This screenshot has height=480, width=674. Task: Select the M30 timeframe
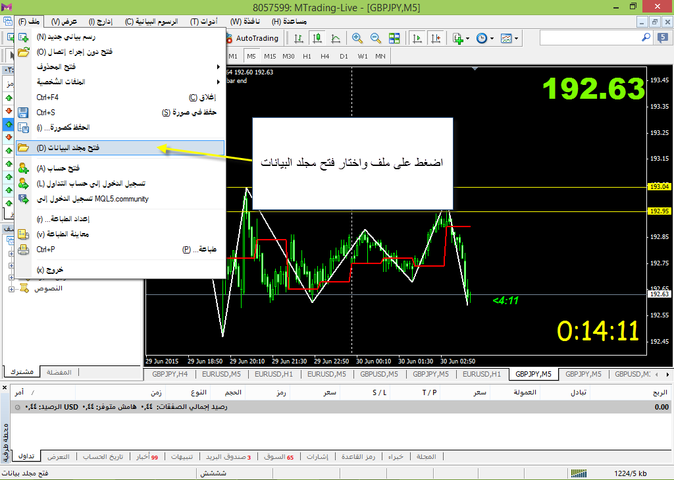(288, 57)
